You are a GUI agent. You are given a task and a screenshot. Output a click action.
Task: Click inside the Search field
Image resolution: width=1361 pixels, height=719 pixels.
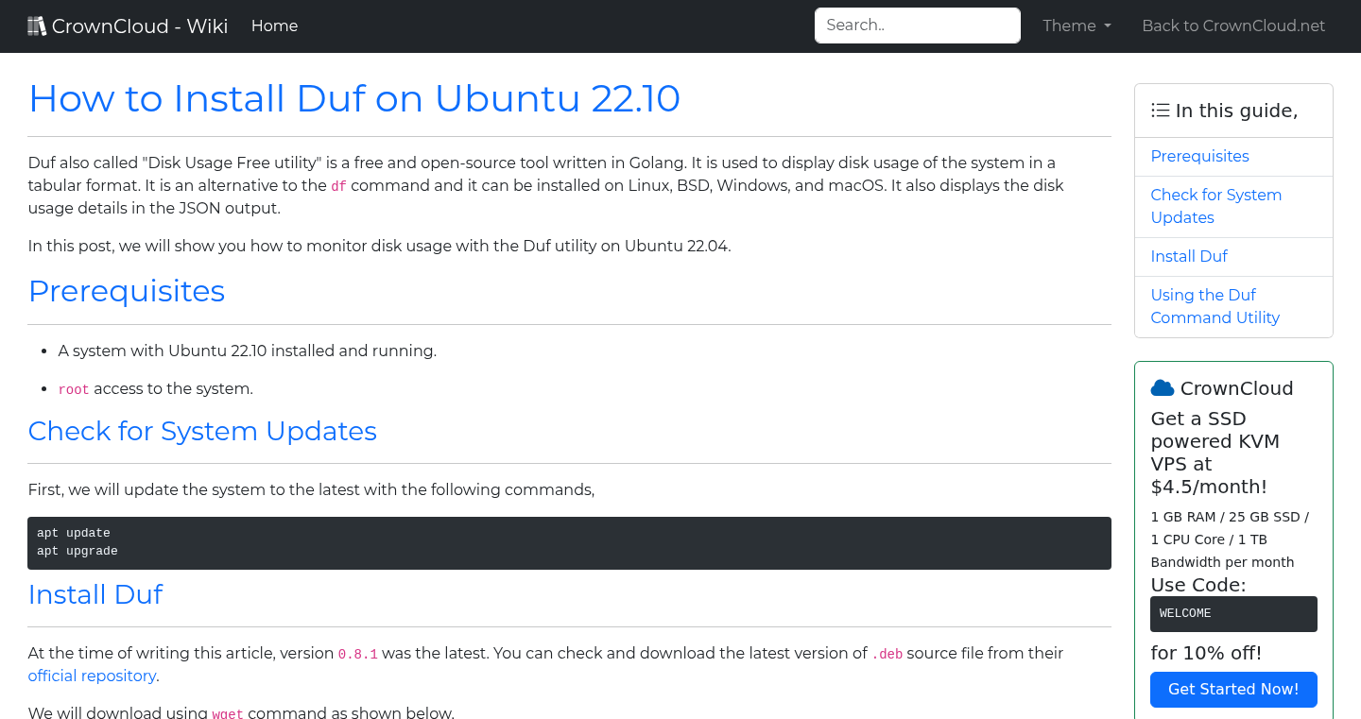(x=917, y=25)
